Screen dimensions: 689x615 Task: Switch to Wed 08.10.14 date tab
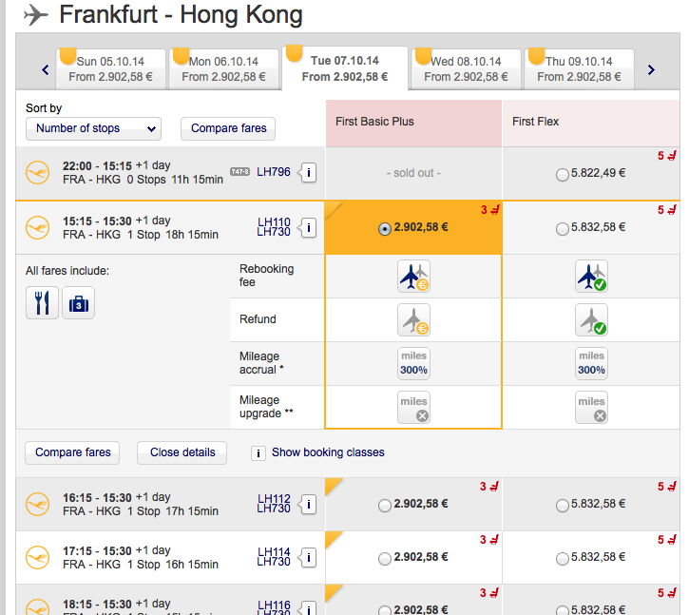(467, 69)
